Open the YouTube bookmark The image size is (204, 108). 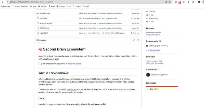click(x=42, y=6)
